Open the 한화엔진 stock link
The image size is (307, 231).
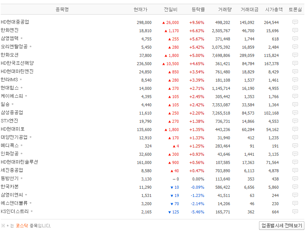[10, 30]
